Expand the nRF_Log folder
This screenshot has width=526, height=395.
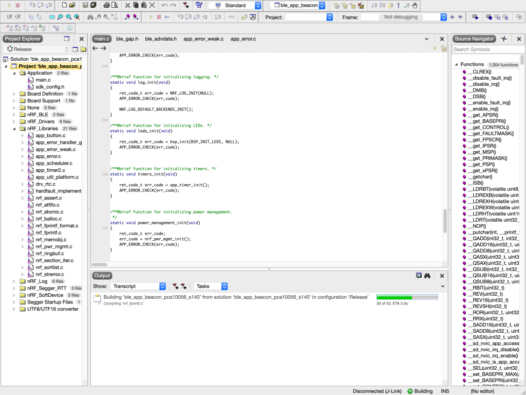(x=14, y=281)
